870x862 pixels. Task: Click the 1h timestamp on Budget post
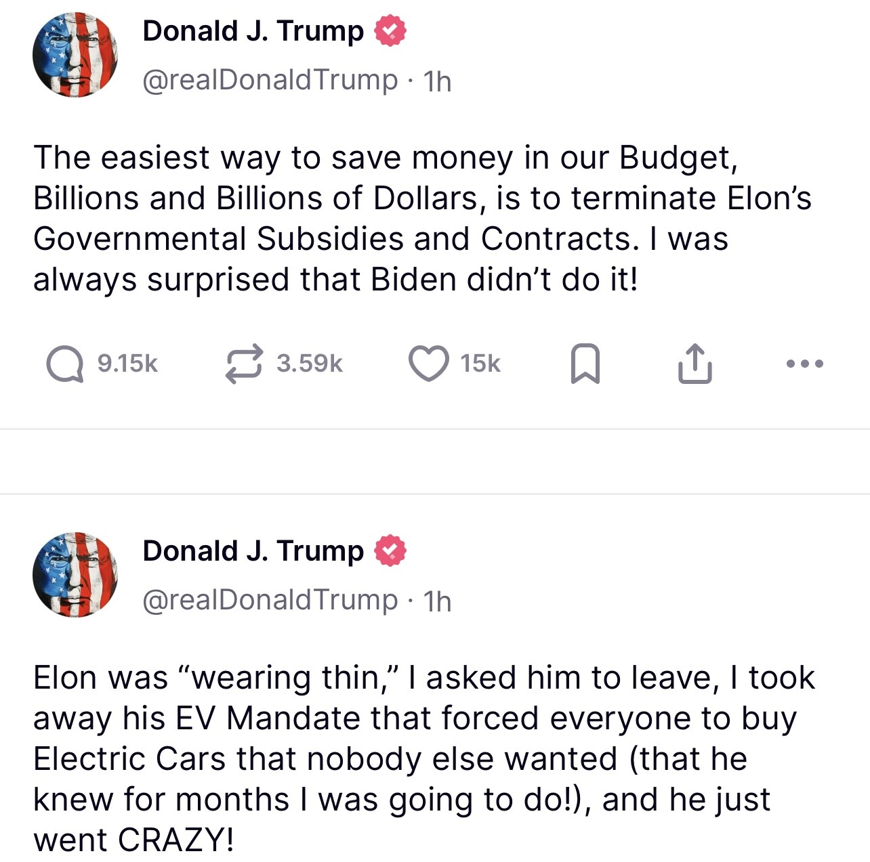pos(437,82)
